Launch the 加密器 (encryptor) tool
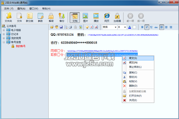The height and width of the screenshot is (119, 179). (117, 17)
